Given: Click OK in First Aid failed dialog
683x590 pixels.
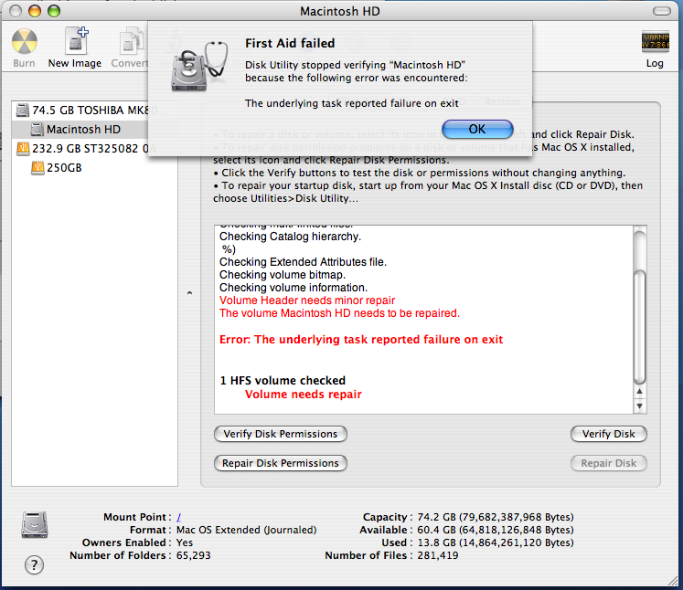Looking at the screenshot, I should pyautogui.click(x=477, y=129).
